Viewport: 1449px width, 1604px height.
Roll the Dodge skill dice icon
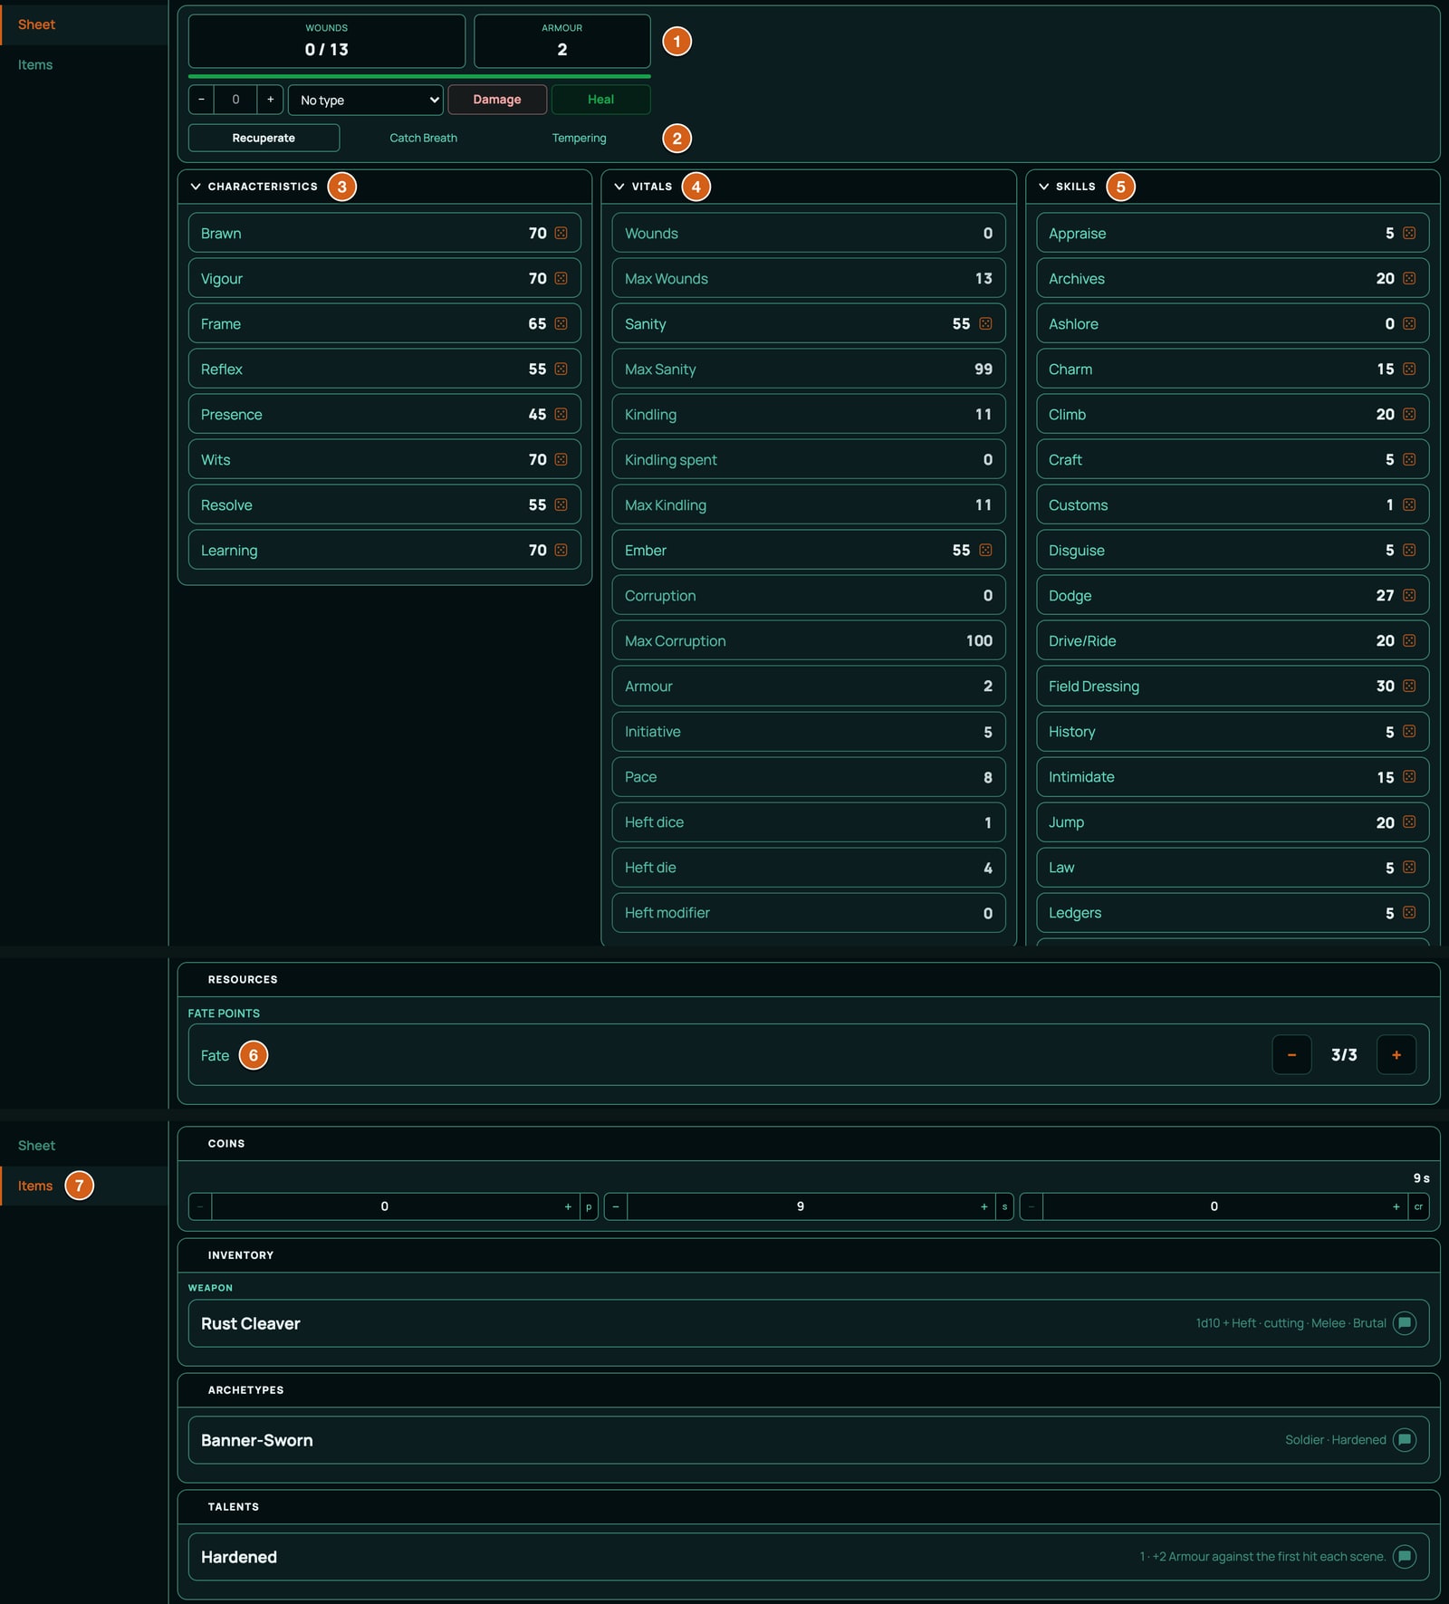tap(1409, 595)
